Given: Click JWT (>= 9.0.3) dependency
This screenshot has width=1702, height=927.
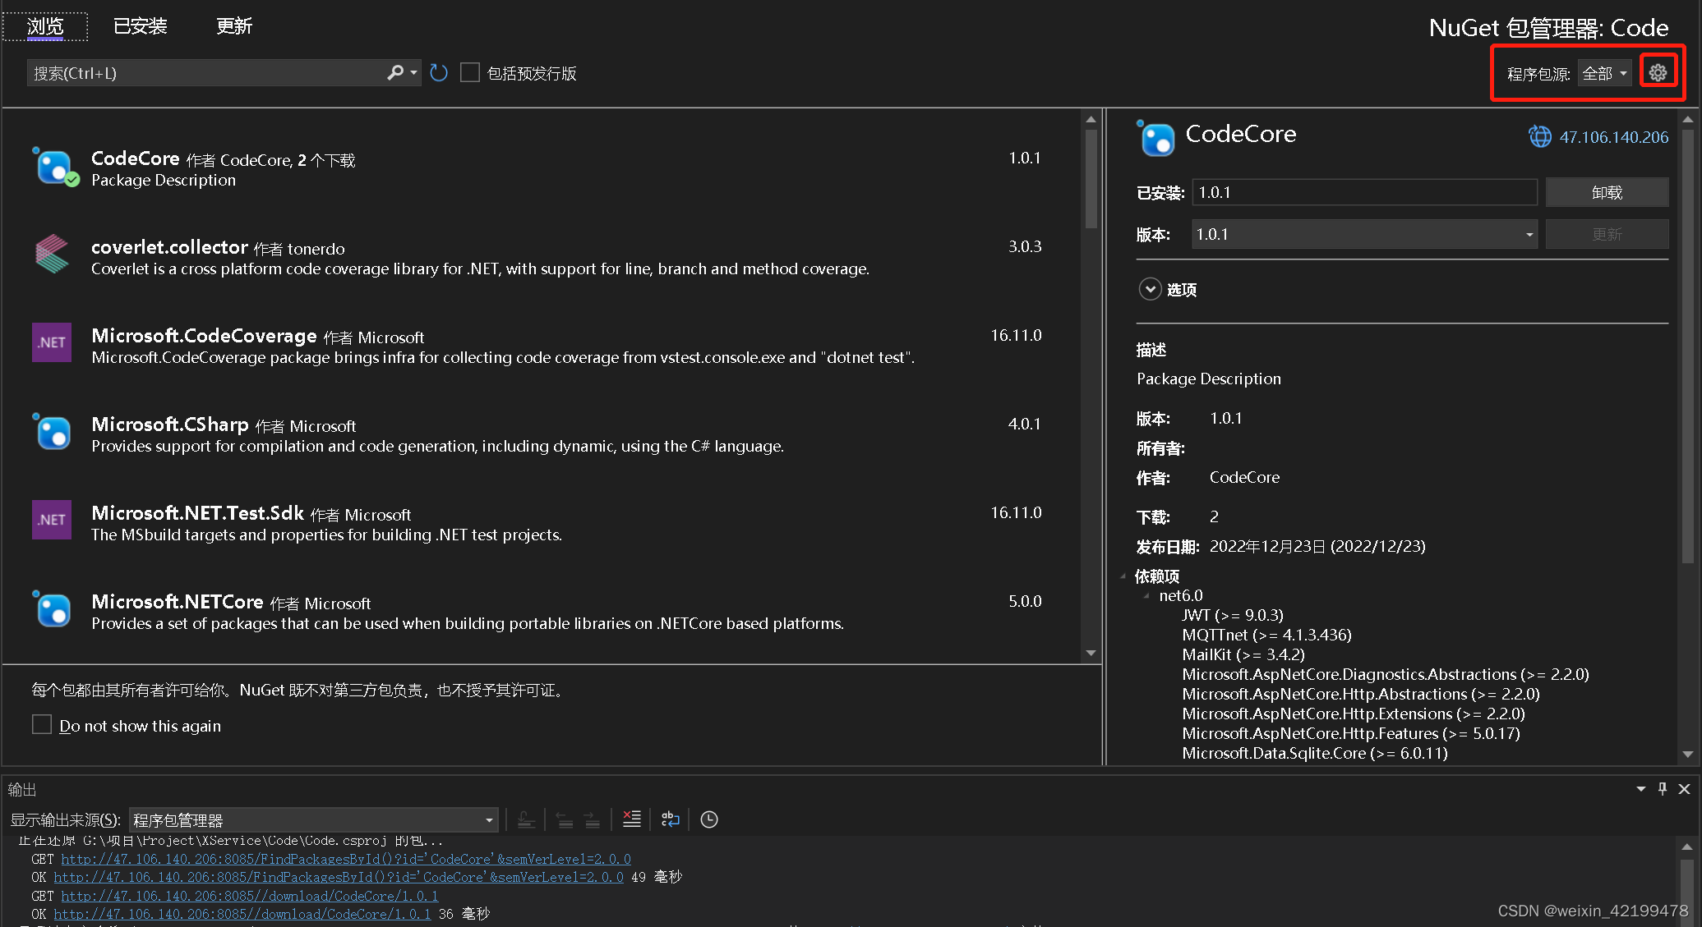Looking at the screenshot, I should coord(1232,615).
